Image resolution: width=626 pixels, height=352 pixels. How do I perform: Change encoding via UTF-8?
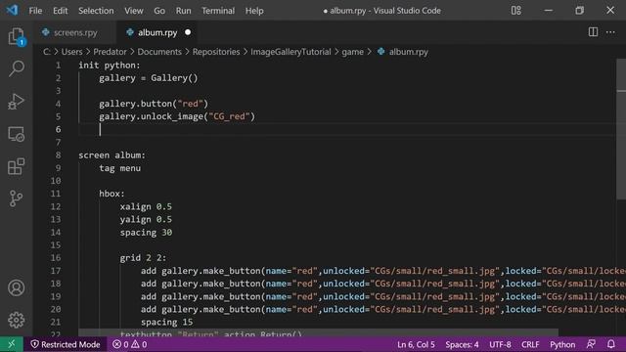click(x=500, y=344)
